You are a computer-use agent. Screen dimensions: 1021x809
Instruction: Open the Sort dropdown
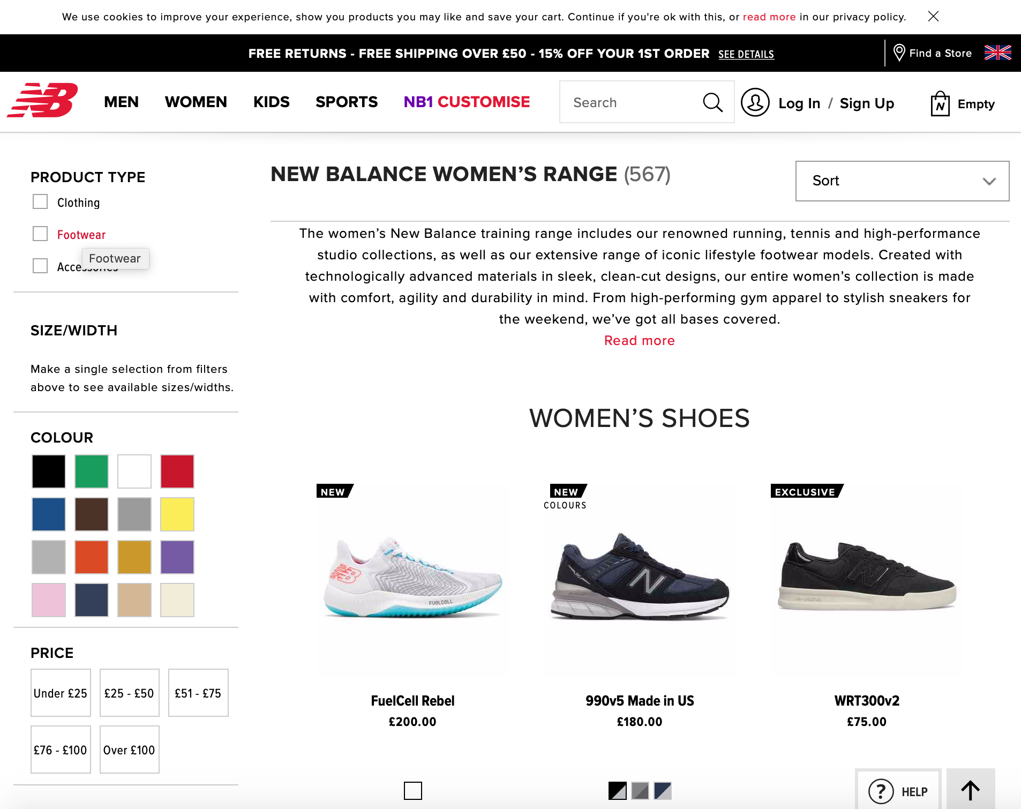[903, 181]
